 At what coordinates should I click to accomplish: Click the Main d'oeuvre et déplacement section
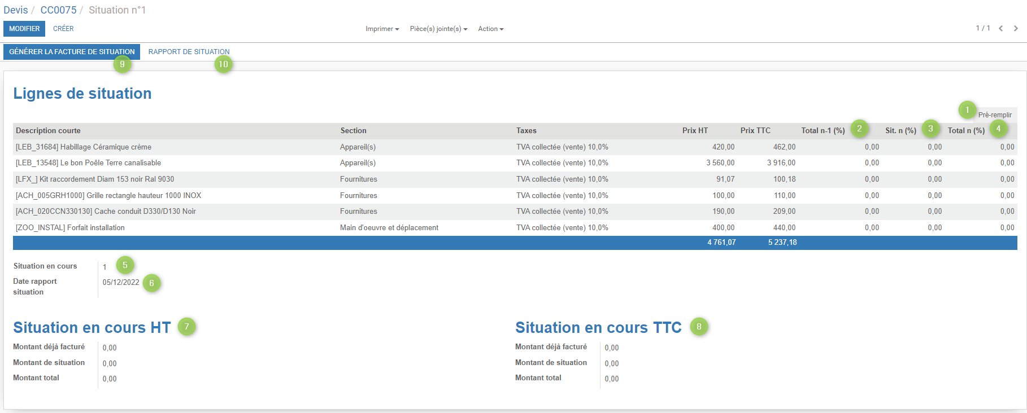pyautogui.click(x=389, y=228)
